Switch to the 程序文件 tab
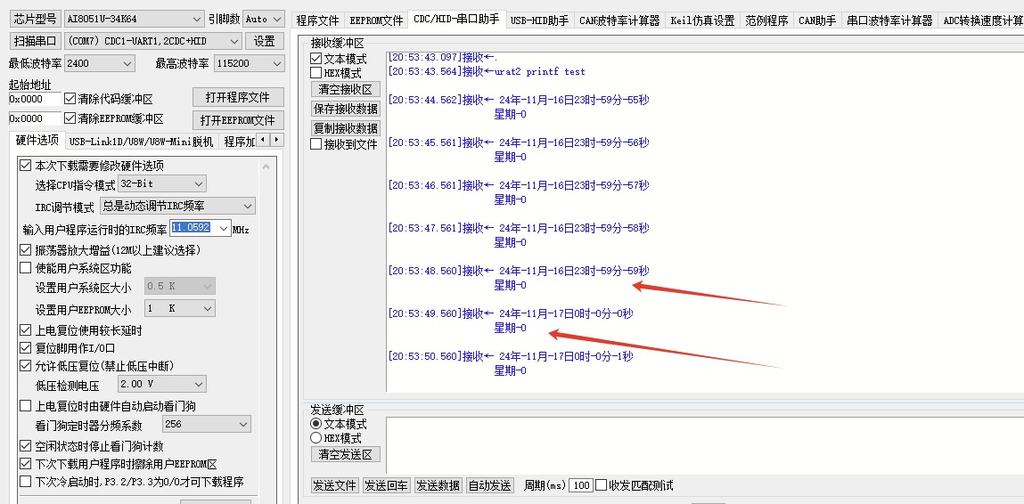 (x=317, y=20)
